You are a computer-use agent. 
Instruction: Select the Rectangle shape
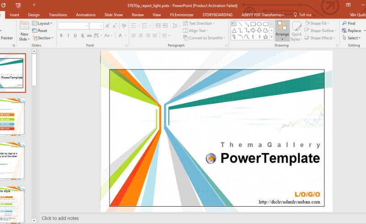click(x=253, y=24)
